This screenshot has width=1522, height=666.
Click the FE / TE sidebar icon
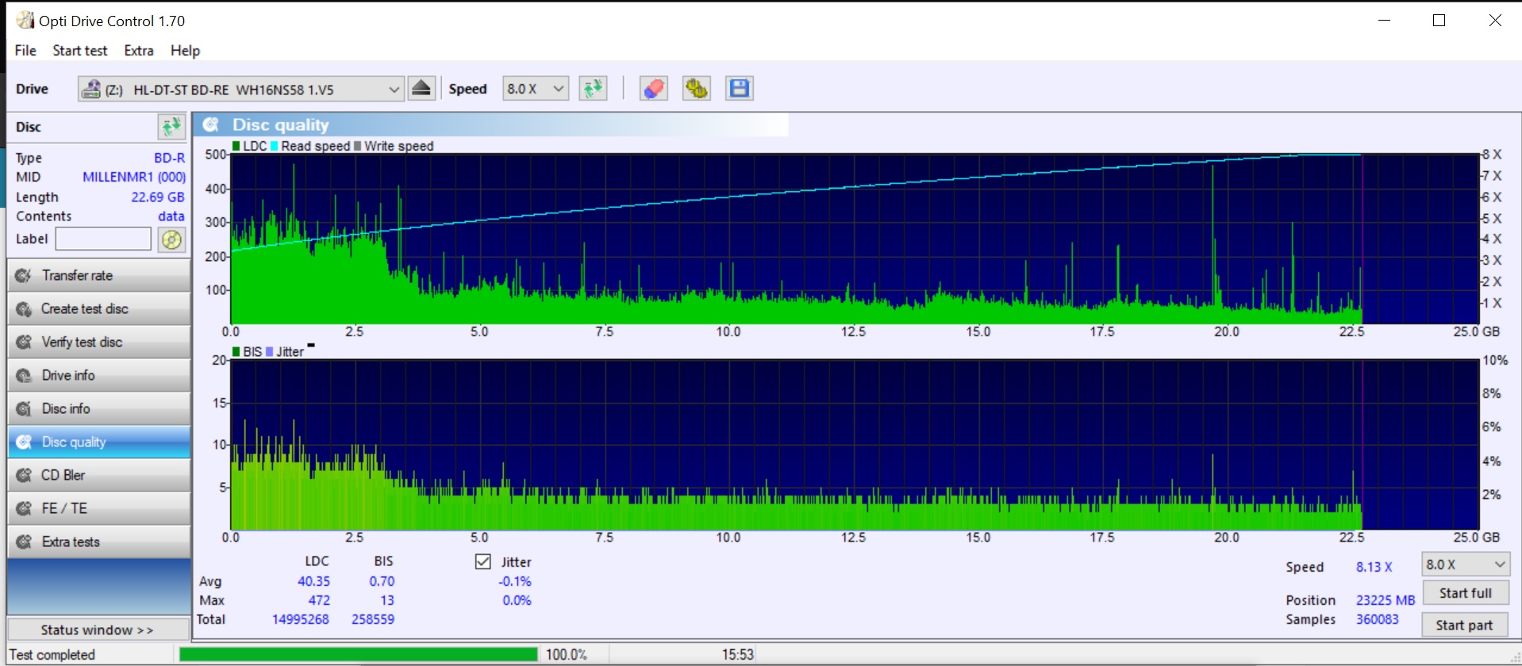(24, 509)
